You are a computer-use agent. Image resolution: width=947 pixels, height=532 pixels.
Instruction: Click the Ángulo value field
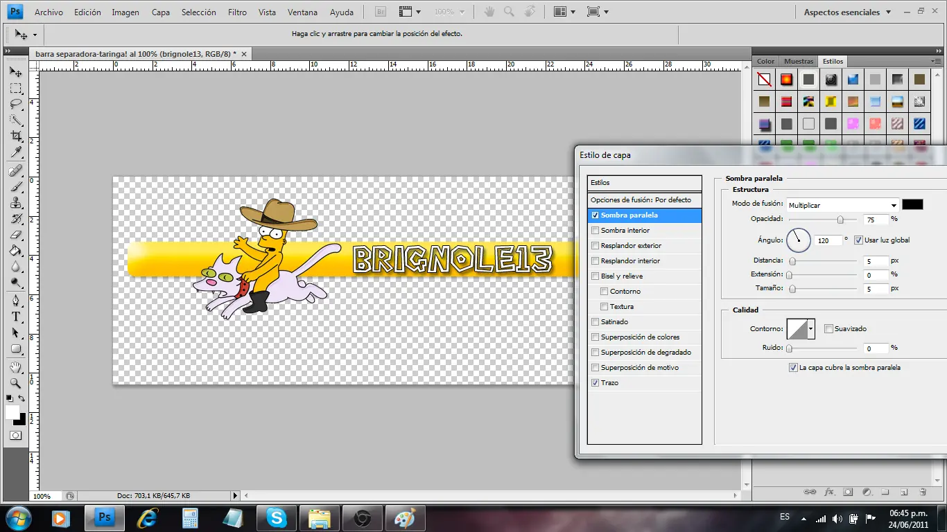click(x=828, y=240)
